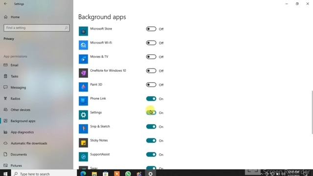Viewport: 313px width, 176px height.
Task: Open Microsoft Store from the taskbar
Action: pyautogui.click(x=106, y=174)
